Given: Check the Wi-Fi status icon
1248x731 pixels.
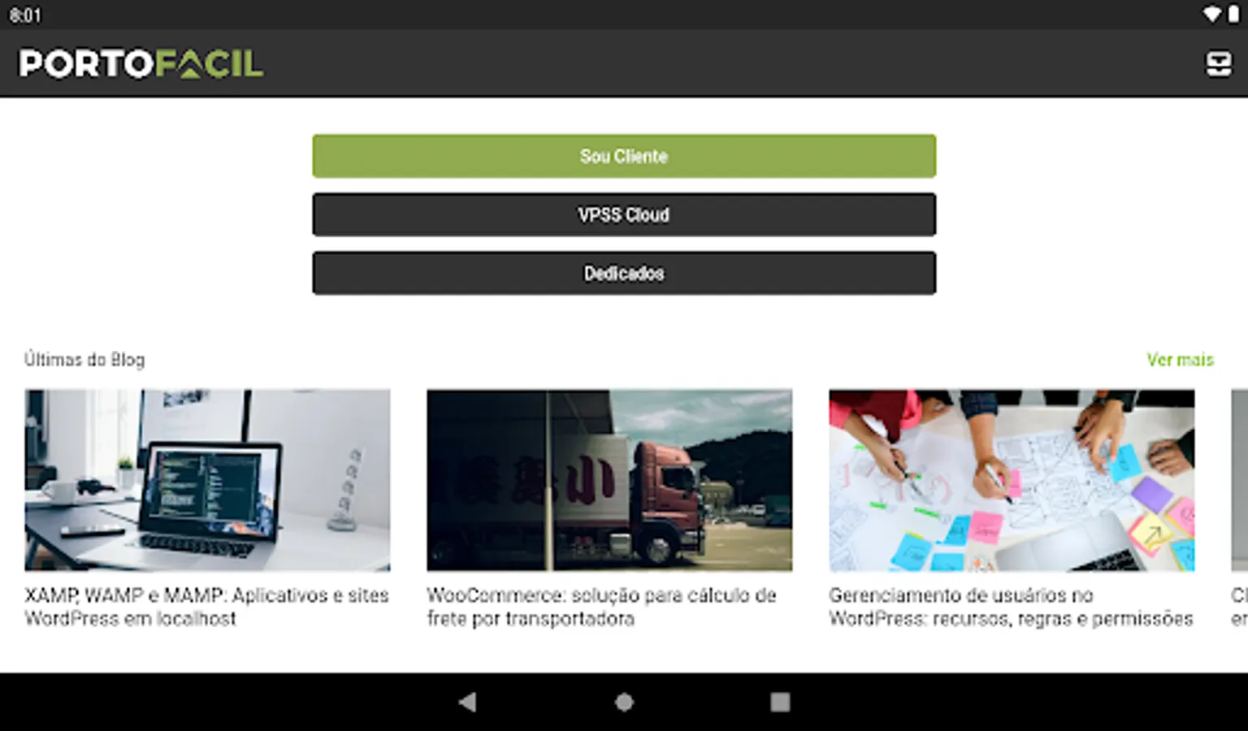Looking at the screenshot, I should (x=1211, y=15).
